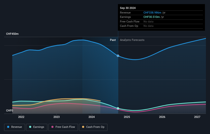
Task: Click the Sep 30 2024 tooltip date
Action: (x=128, y=8)
